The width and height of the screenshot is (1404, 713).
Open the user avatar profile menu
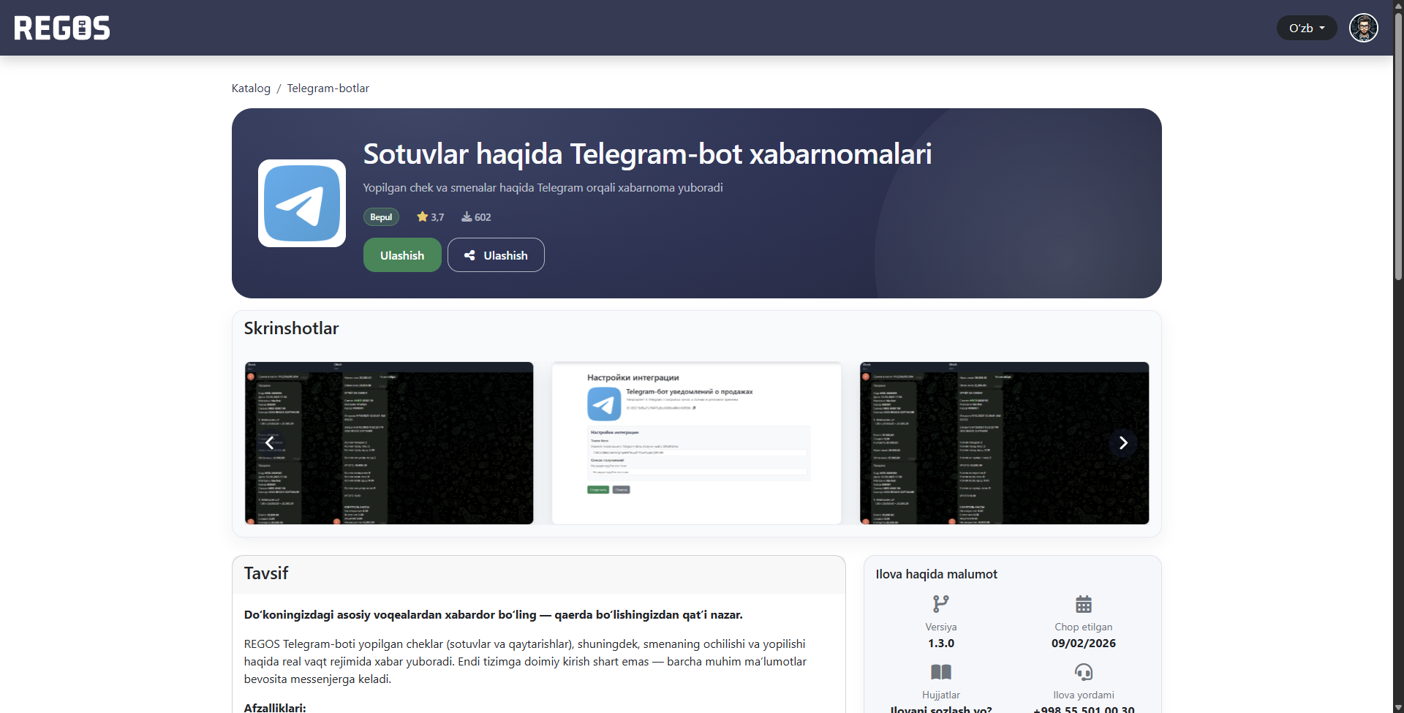pyautogui.click(x=1364, y=28)
